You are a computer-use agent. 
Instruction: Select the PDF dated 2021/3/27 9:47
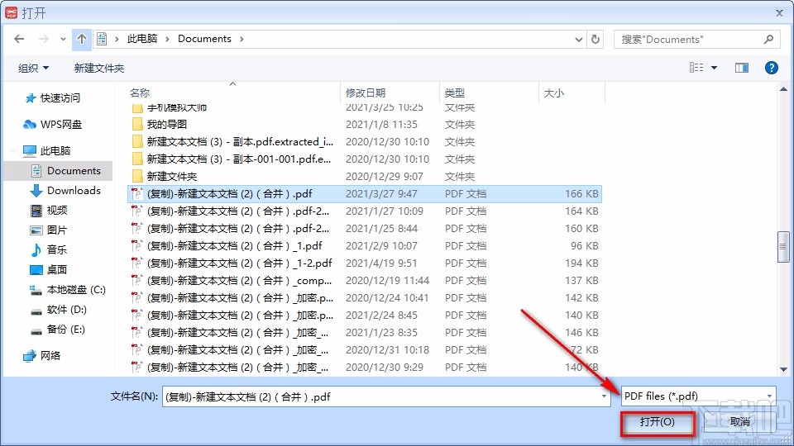(365, 193)
